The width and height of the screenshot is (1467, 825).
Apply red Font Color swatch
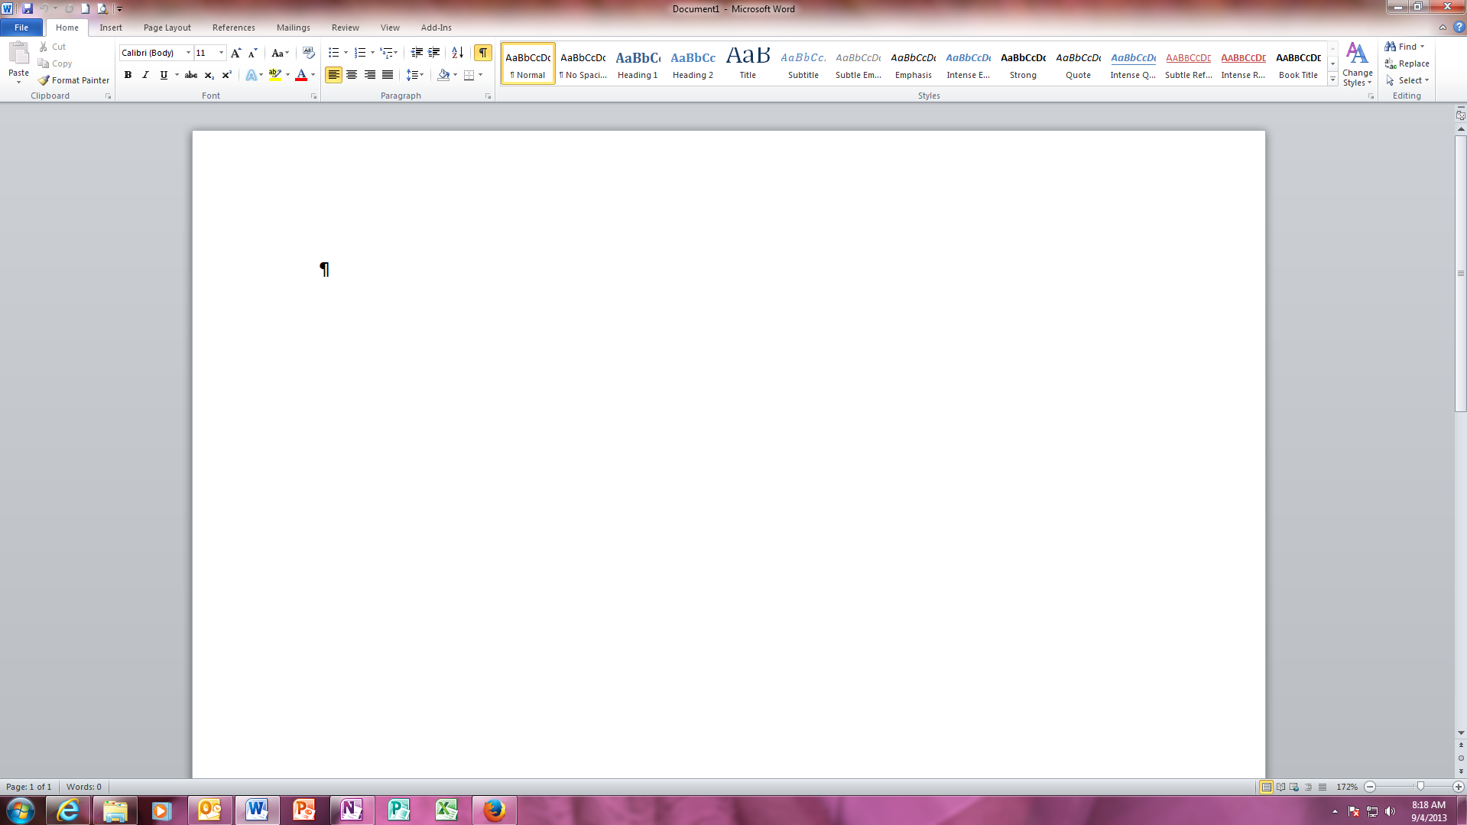(x=301, y=75)
